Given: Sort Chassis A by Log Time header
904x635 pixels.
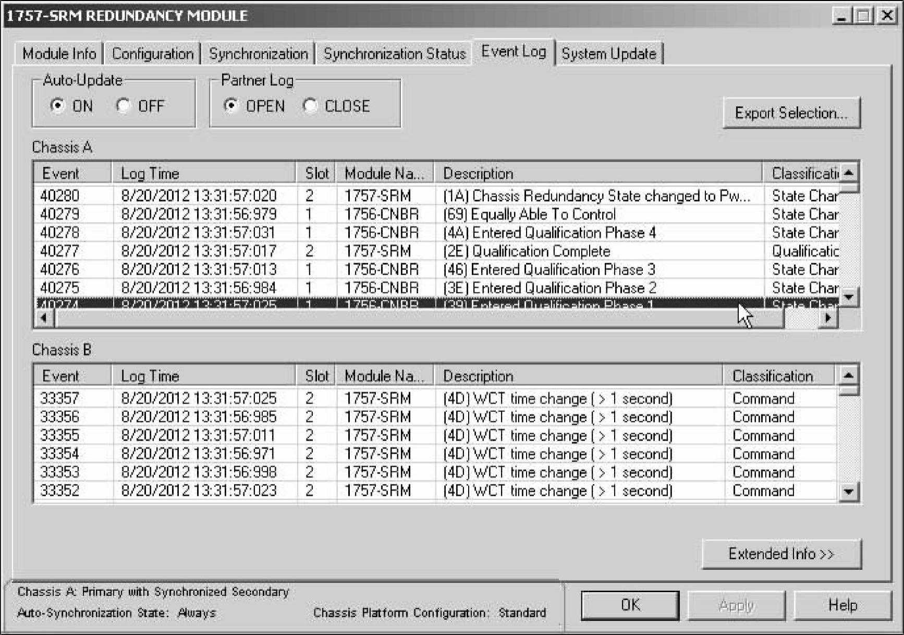Looking at the screenshot, I should 203,173.
